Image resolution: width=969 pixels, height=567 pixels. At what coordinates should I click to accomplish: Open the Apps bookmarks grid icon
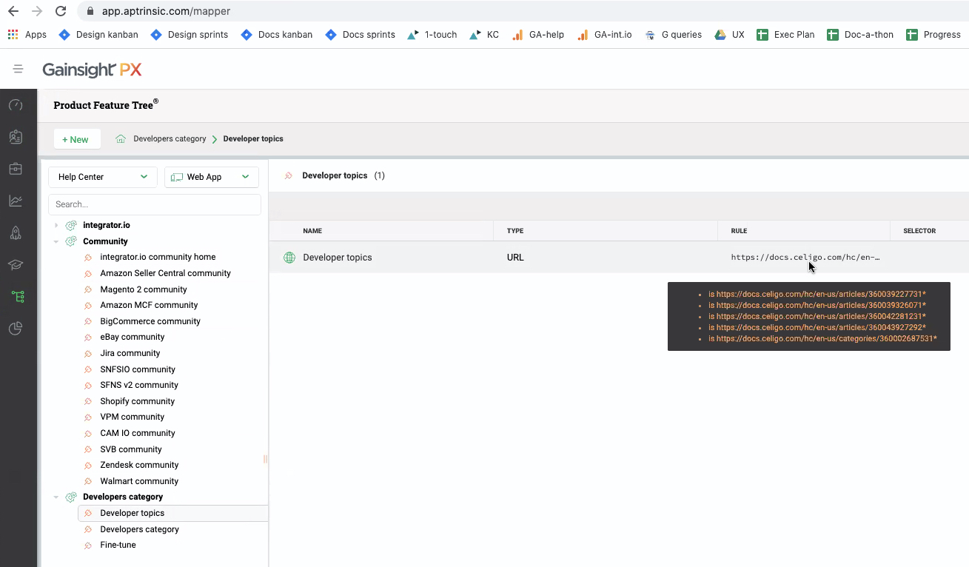pyautogui.click(x=13, y=34)
